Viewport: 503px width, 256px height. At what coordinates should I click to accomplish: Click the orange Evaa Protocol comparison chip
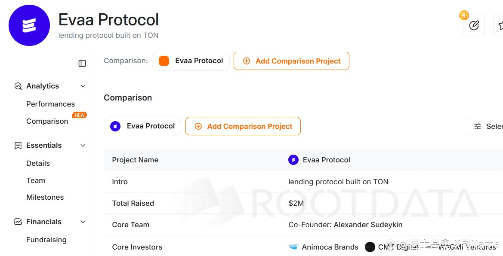pyautogui.click(x=191, y=61)
